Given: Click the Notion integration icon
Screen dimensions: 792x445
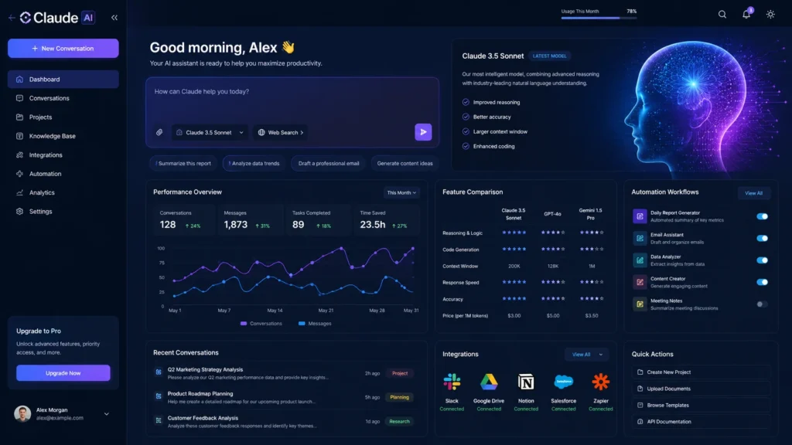Looking at the screenshot, I should [526, 382].
